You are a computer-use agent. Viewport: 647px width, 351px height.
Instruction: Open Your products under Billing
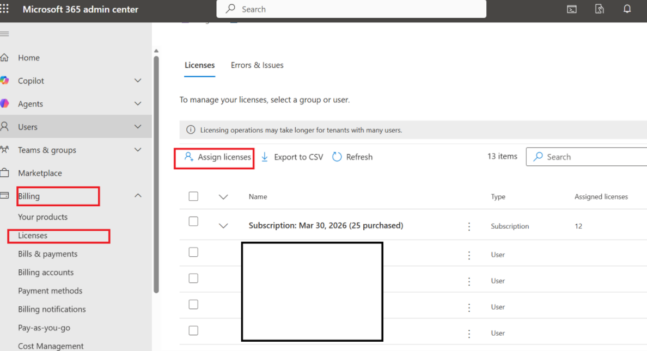click(x=43, y=217)
